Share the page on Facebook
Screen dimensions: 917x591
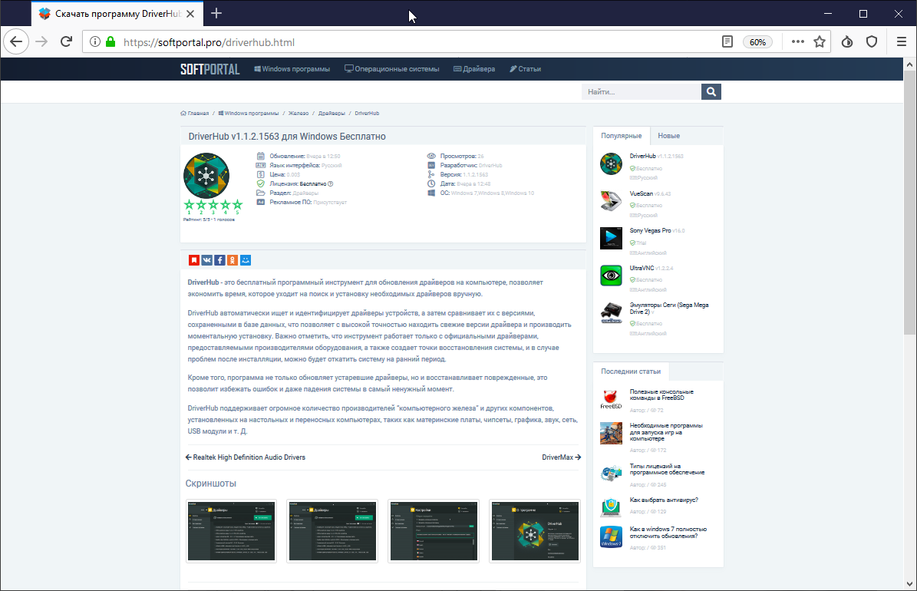219,259
